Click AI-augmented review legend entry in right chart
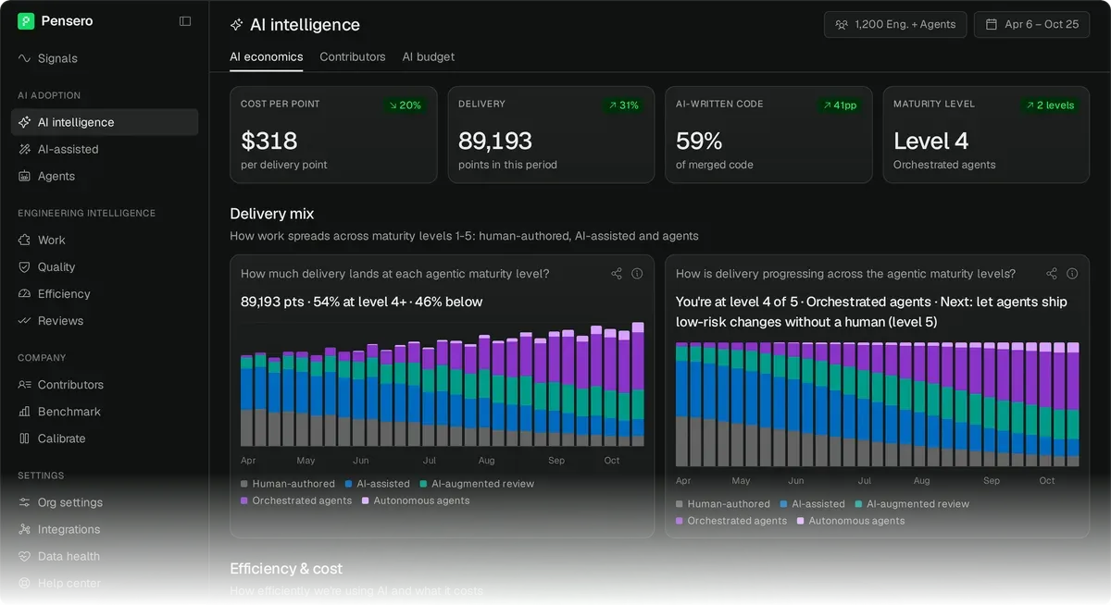 pos(912,504)
